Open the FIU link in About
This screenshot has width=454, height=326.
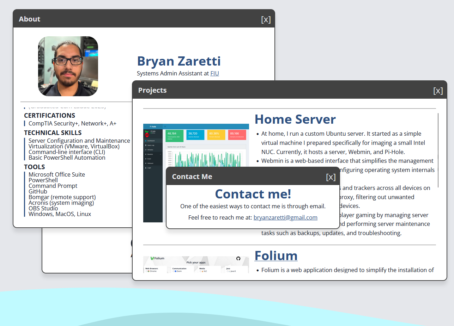tap(214, 73)
